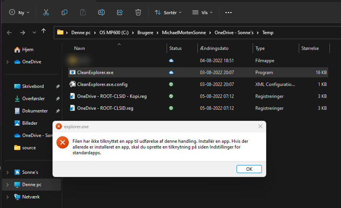Open the chevron after Brugere breadcrumb
This screenshot has width=341, height=208.
(158, 33)
